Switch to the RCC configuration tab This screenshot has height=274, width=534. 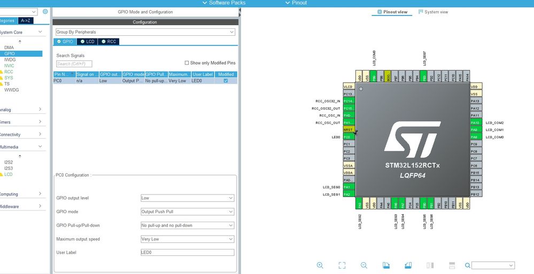click(109, 42)
